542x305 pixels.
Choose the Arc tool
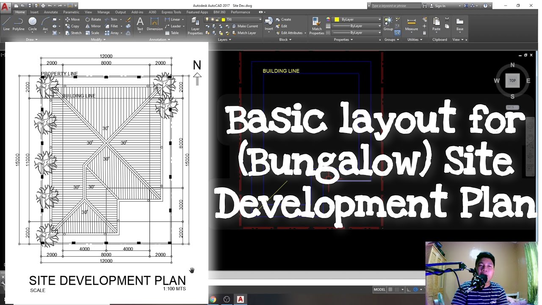pos(45,24)
